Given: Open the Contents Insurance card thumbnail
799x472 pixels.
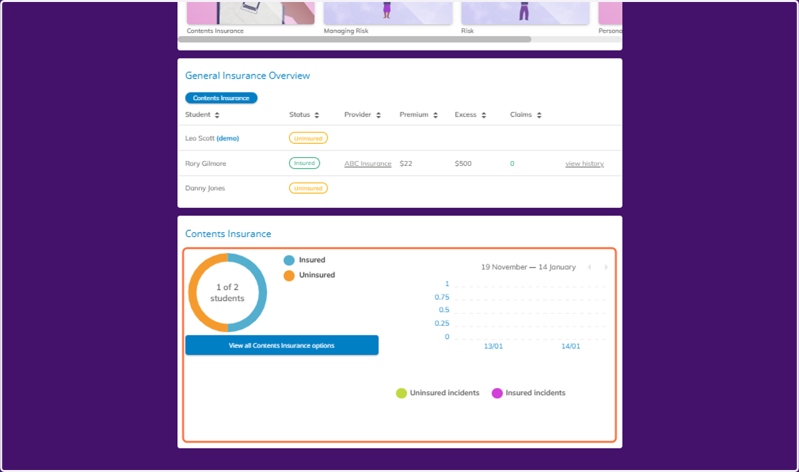Looking at the screenshot, I should (x=250, y=13).
